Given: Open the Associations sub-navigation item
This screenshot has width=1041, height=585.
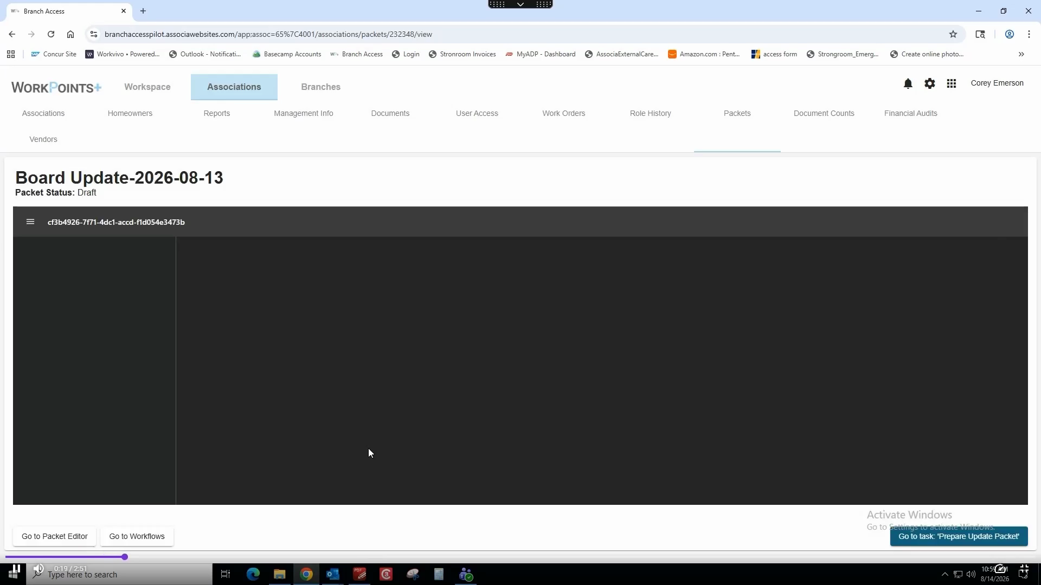Looking at the screenshot, I should 43,113.
